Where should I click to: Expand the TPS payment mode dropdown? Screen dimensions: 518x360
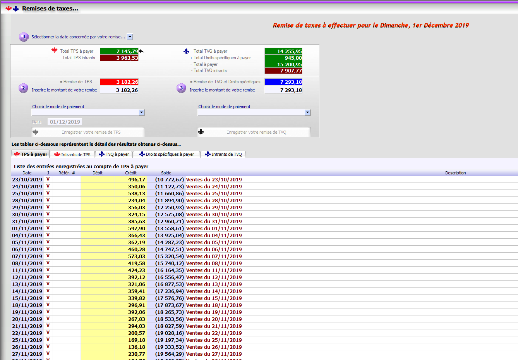142,112
